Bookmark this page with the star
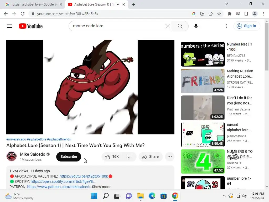Image resolution: width=269 pixels, height=202 pixels. tap(219, 14)
